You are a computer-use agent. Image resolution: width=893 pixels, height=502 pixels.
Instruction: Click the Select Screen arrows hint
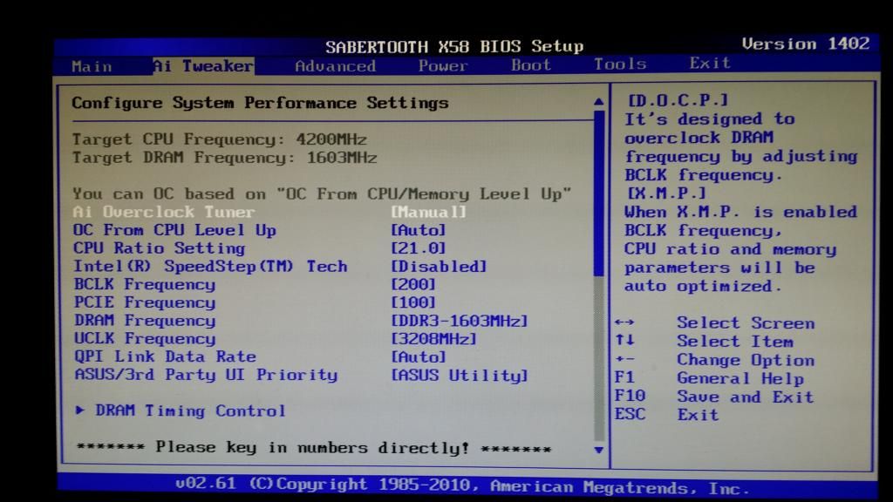pyautogui.click(x=715, y=322)
